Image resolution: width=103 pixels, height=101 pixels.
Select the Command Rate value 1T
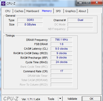[61, 71]
